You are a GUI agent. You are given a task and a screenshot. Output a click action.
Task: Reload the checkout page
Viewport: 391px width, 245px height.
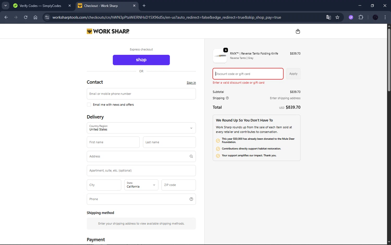(26, 17)
